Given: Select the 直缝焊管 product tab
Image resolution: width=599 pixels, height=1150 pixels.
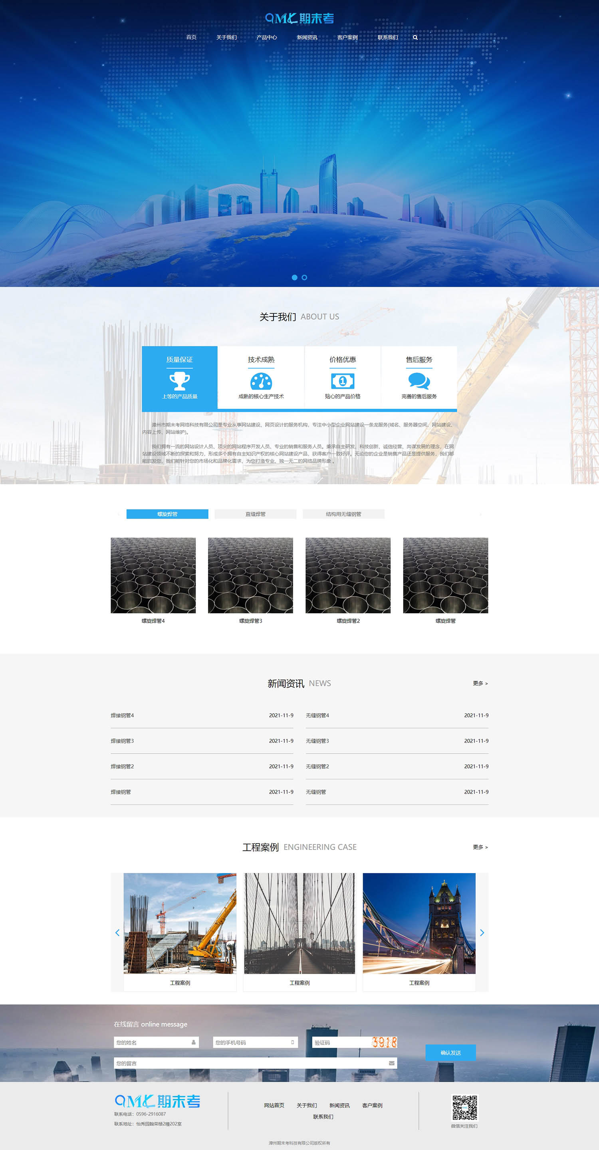Looking at the screenshot, I should 255,514.
